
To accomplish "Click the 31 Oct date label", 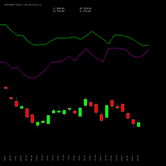I will click(x=16, y=158).
